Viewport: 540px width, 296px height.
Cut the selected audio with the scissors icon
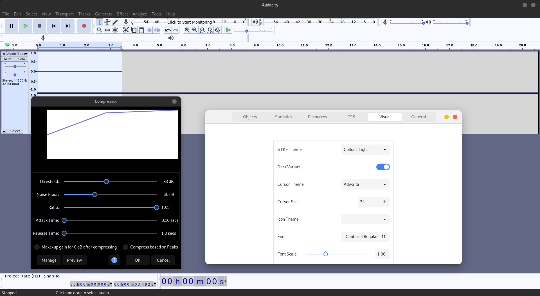tap(126, 30)
